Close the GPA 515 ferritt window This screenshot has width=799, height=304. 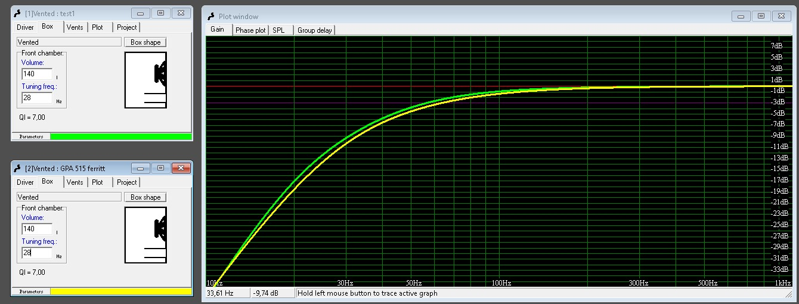181,168
